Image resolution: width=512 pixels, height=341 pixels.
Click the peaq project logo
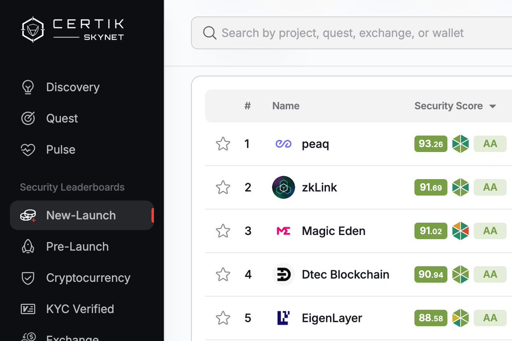[283, 144]
